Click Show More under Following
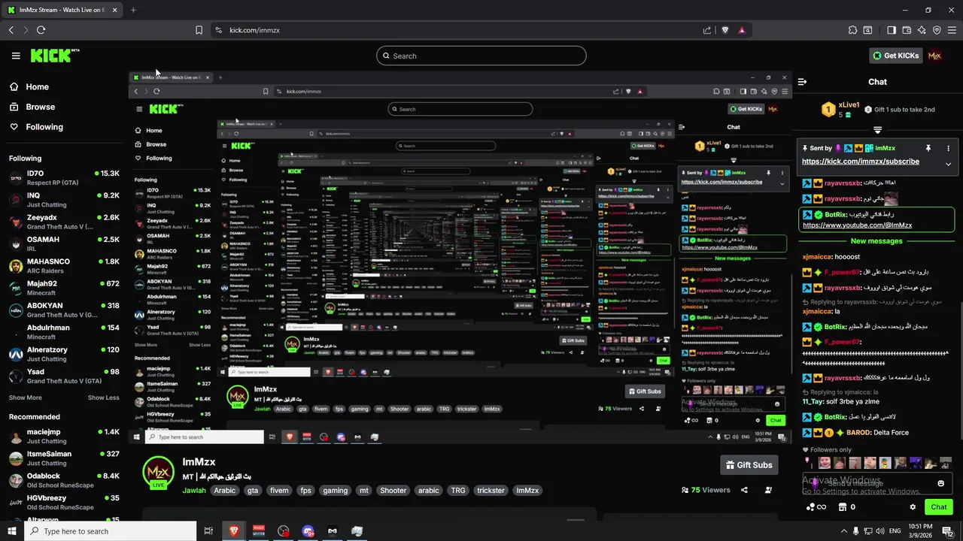Image resolution: width=963 pixels, height=541 pixels. (26, 397)
